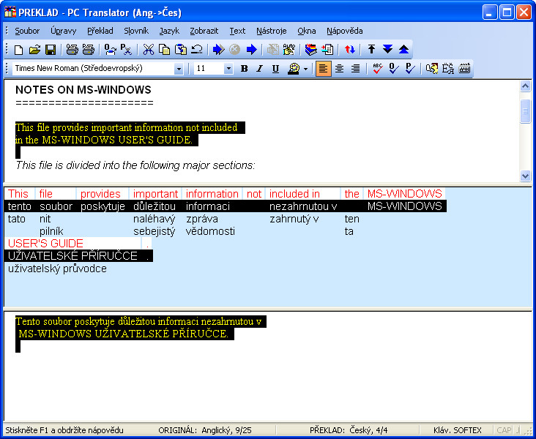This screenshot has width=536, height=439.
Task: Open the Nápověda menu
Action: tap(345, 31)
